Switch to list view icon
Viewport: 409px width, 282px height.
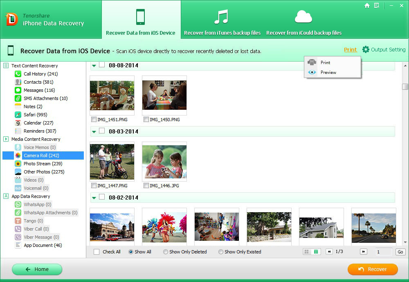[316, 251]
